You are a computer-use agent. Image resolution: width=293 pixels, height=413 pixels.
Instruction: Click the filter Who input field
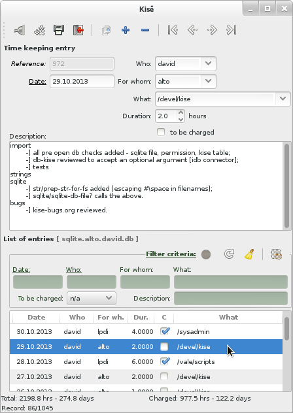[x=92, y=282]
